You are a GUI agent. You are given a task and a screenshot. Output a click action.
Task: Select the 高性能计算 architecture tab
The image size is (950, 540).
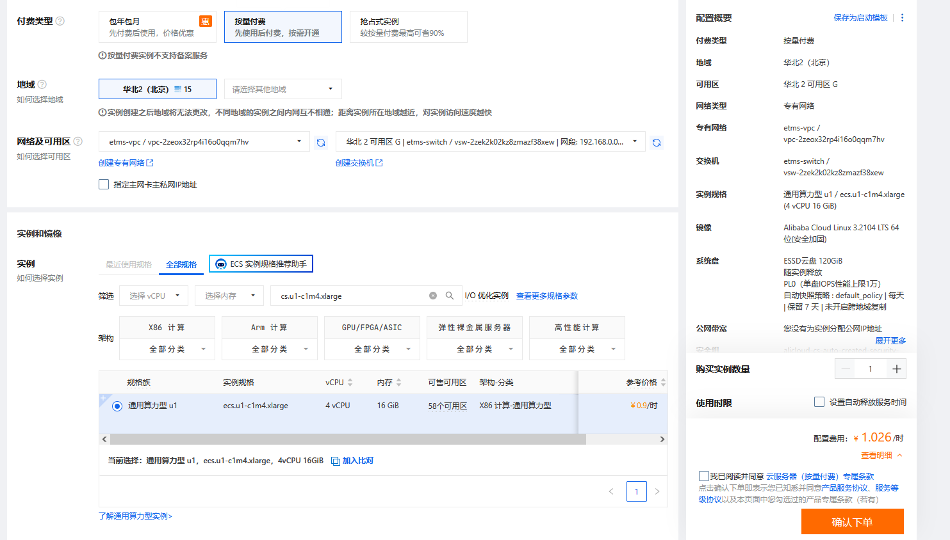pyautogui.click(x=577, y=328)
